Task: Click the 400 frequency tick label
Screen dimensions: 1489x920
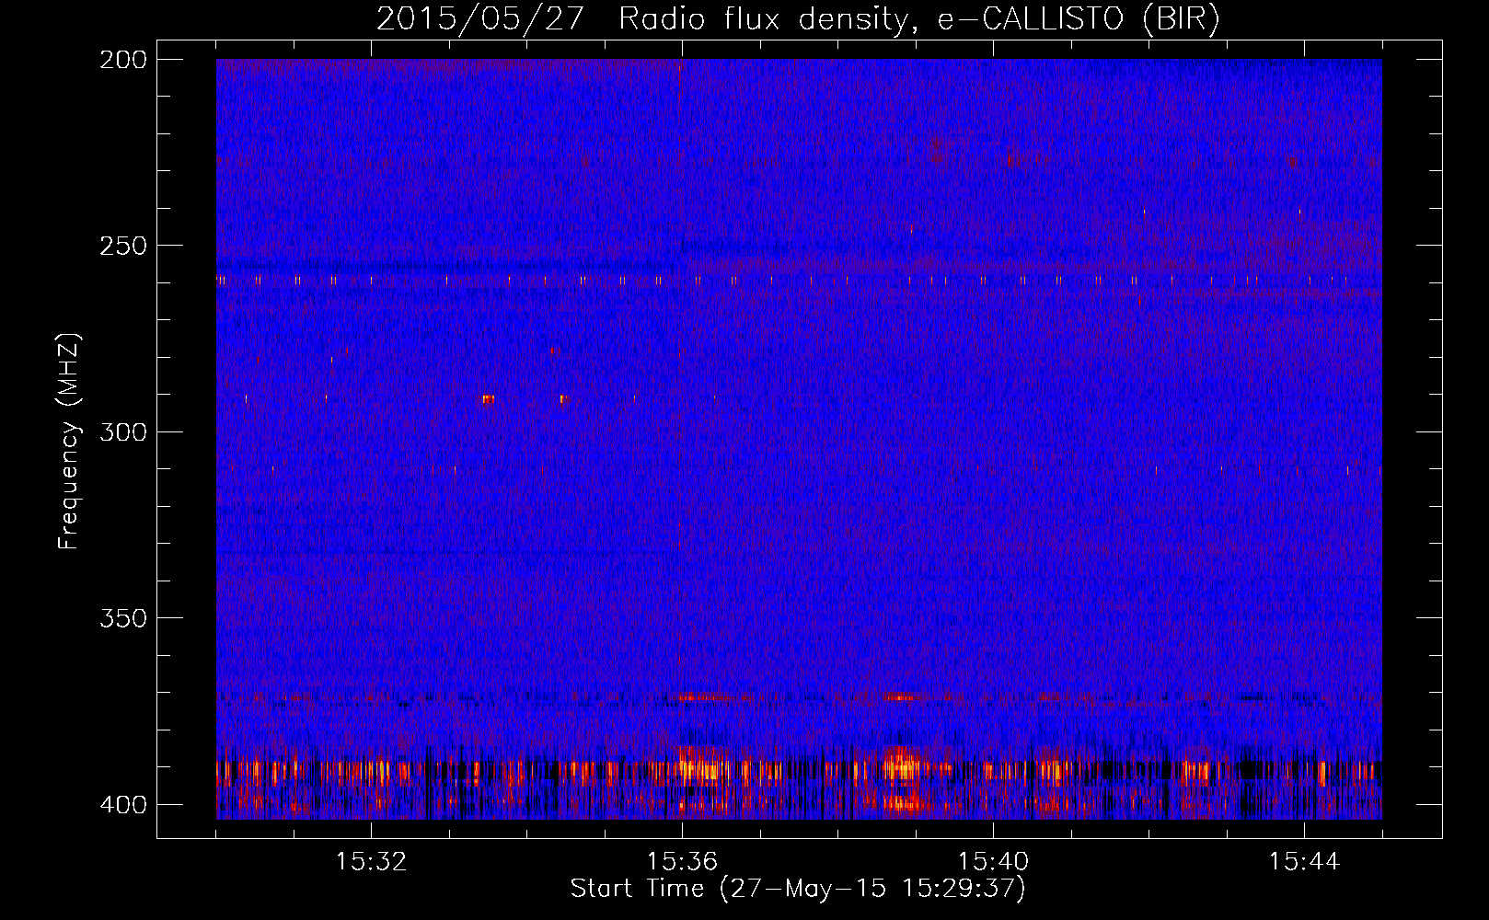Action: [123, 804]
